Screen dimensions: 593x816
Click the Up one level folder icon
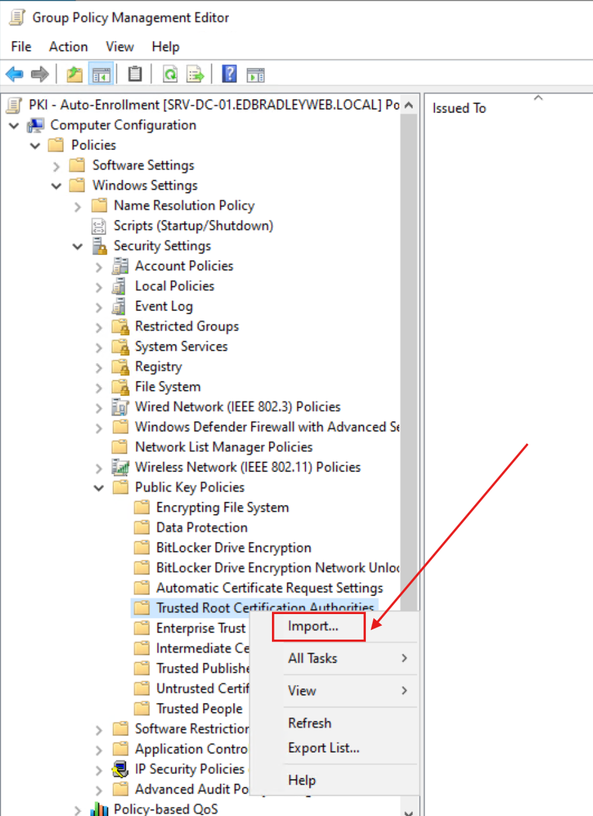tap(73, 73)
